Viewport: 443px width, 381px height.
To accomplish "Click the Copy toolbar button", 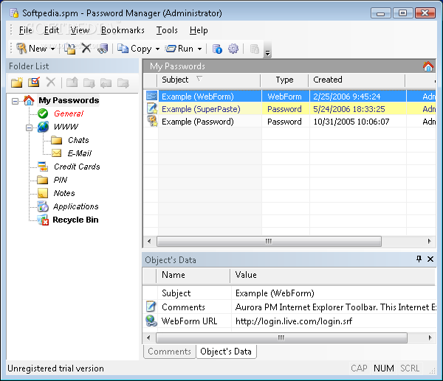I will point(134,49).
